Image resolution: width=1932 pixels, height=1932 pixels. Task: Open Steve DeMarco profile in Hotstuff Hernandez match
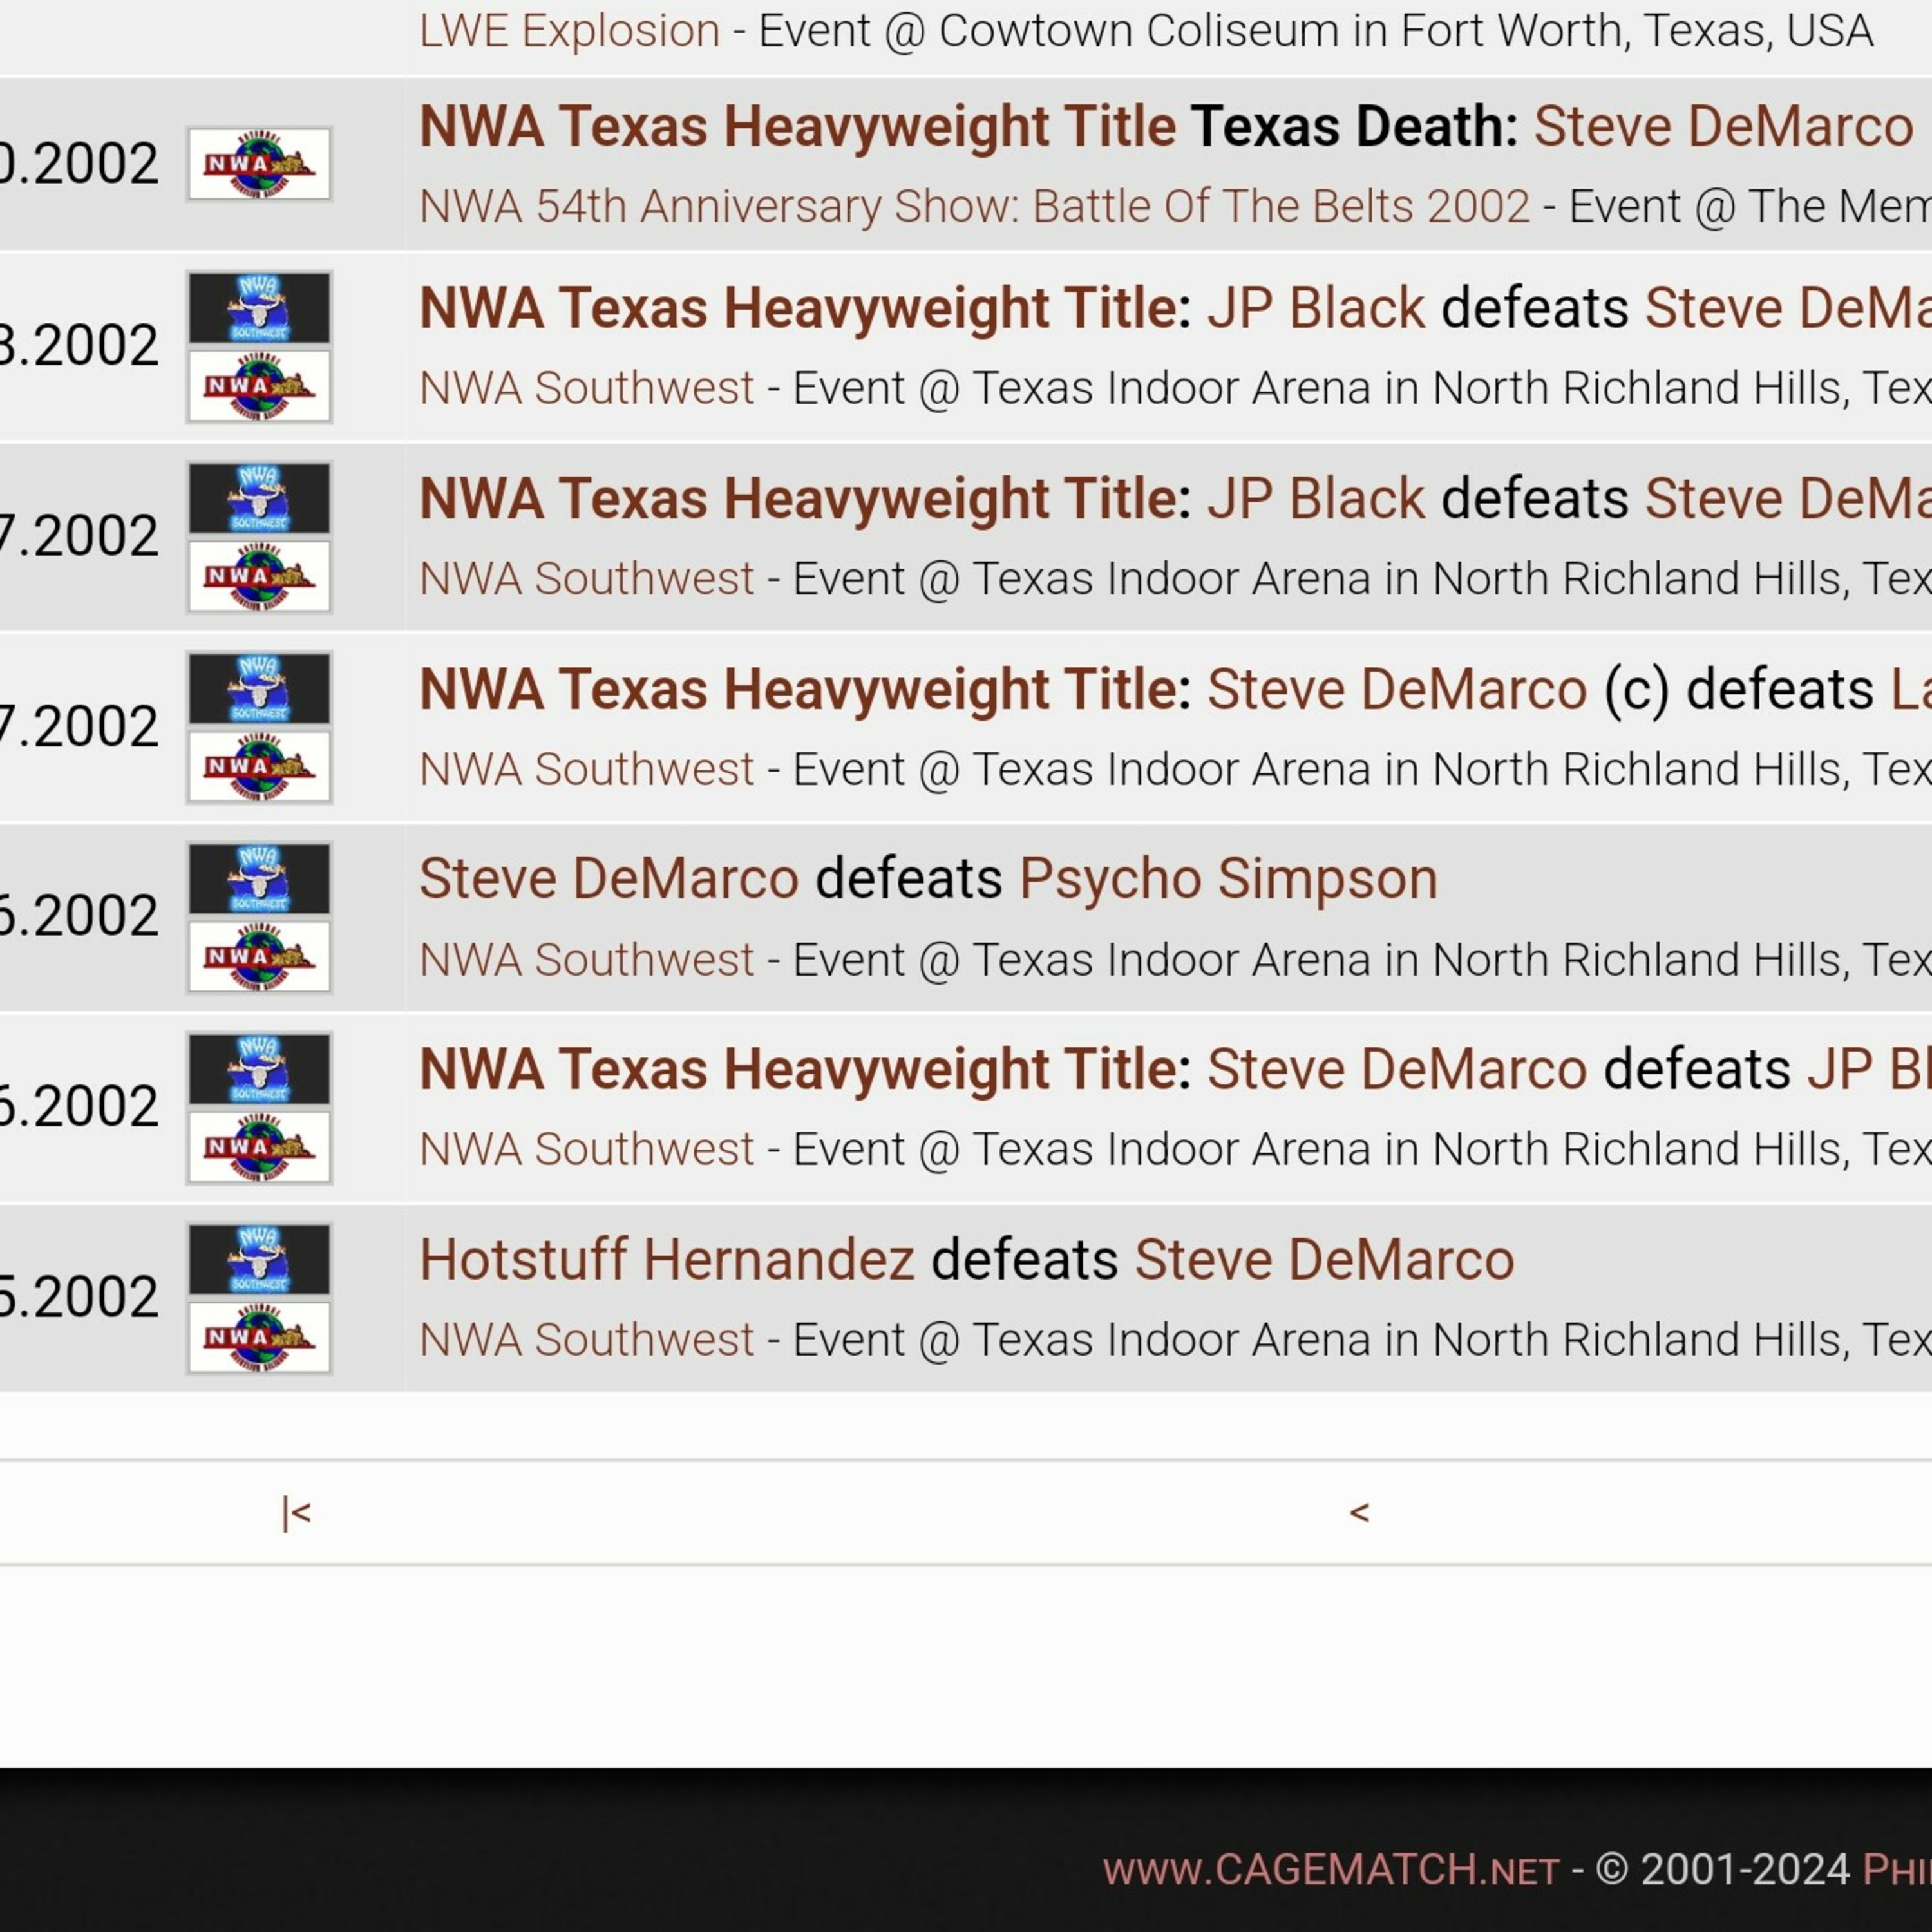(1324, 1259)
